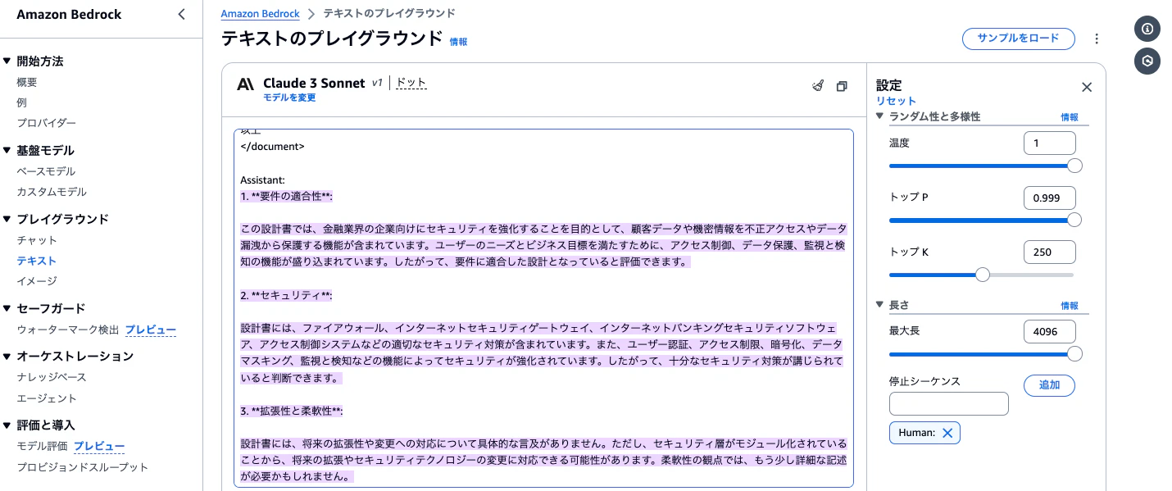Close the 設定 panel with the X
The height and width of the screenshot is (491, 1172).
tap(1087, 87)
